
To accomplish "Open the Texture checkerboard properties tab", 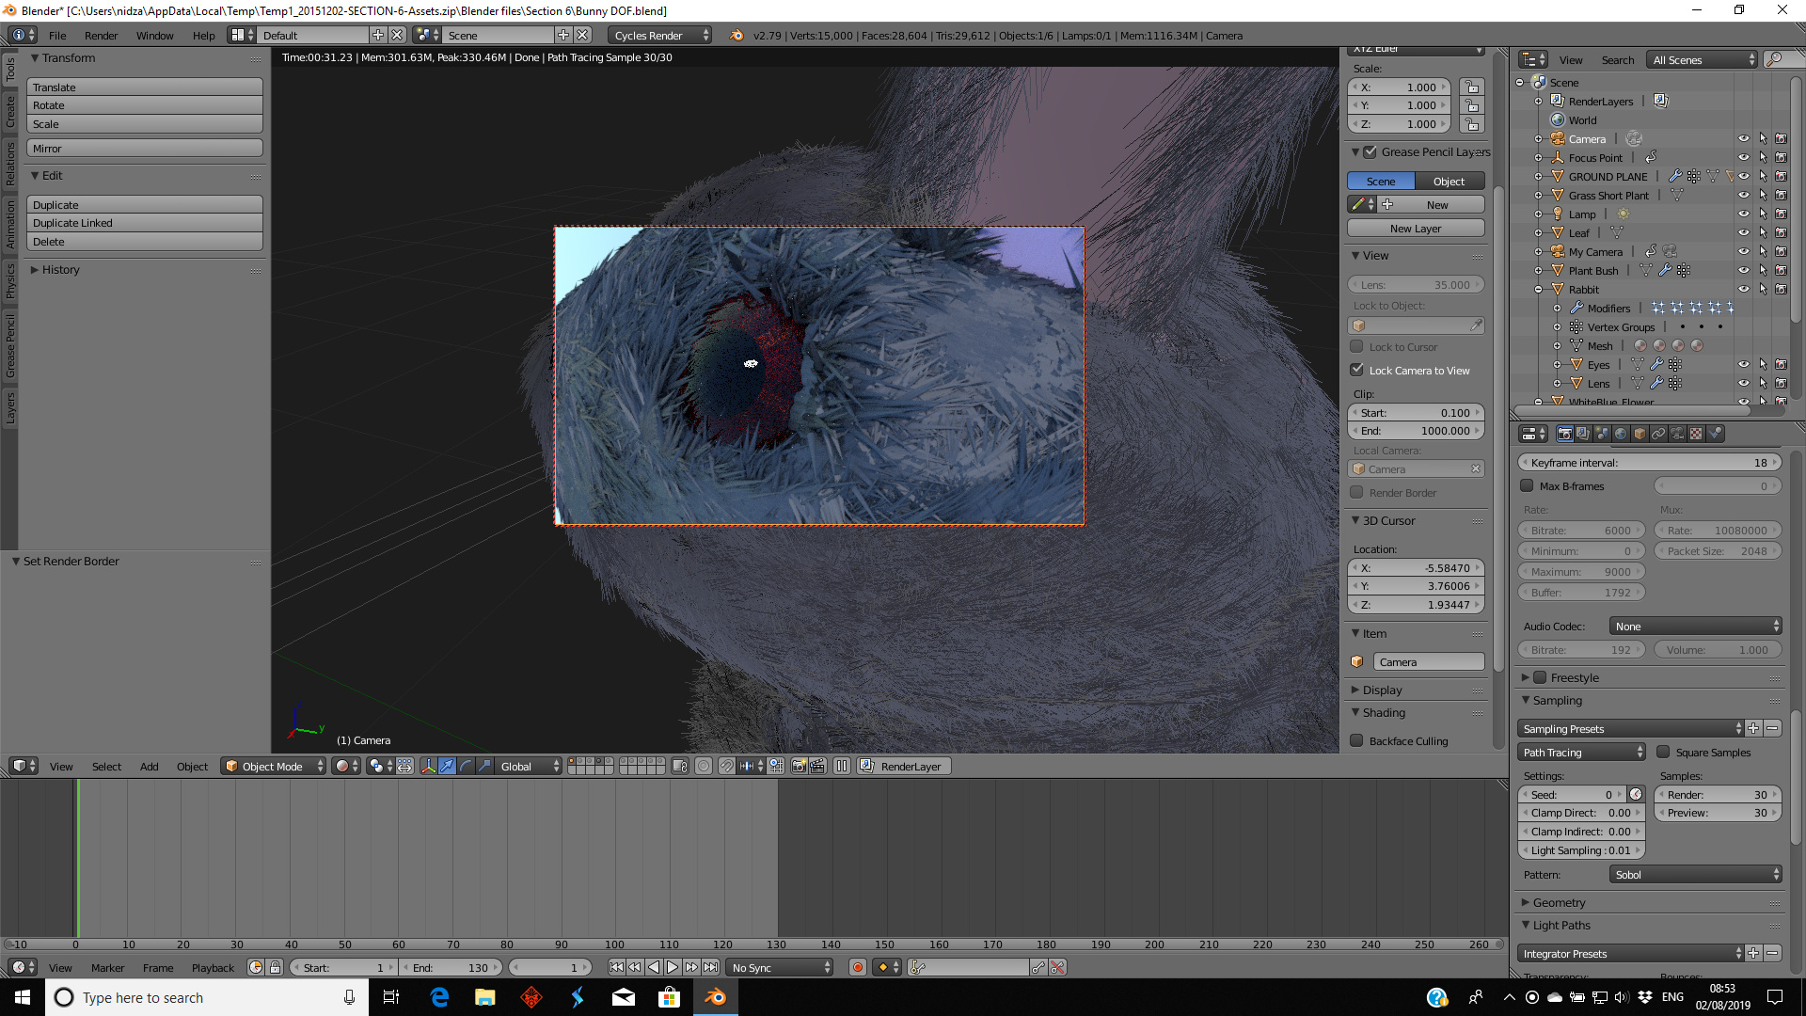I will pos(1696,434).
